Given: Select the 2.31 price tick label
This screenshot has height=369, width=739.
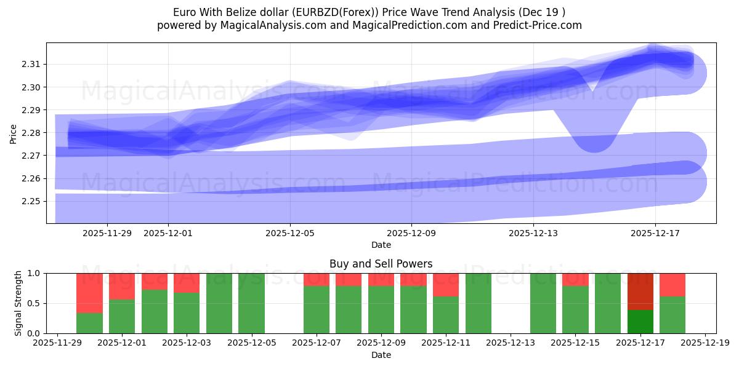Looking at the screenshot, I should [32, 63].
